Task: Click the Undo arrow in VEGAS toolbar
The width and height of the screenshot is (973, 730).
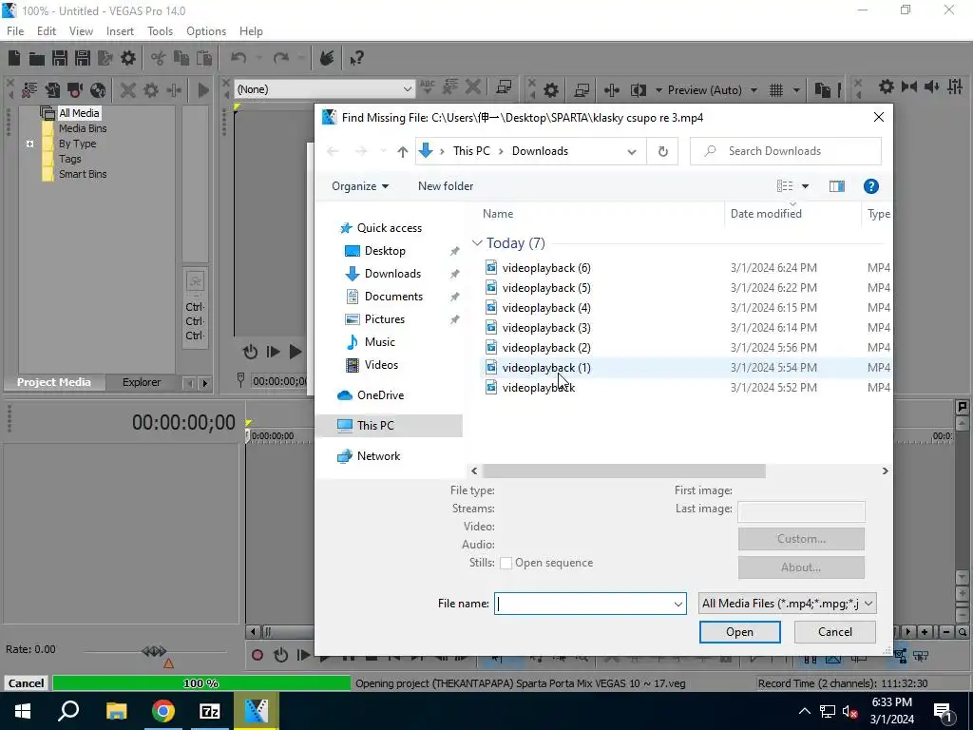Action: coord(238,58)
